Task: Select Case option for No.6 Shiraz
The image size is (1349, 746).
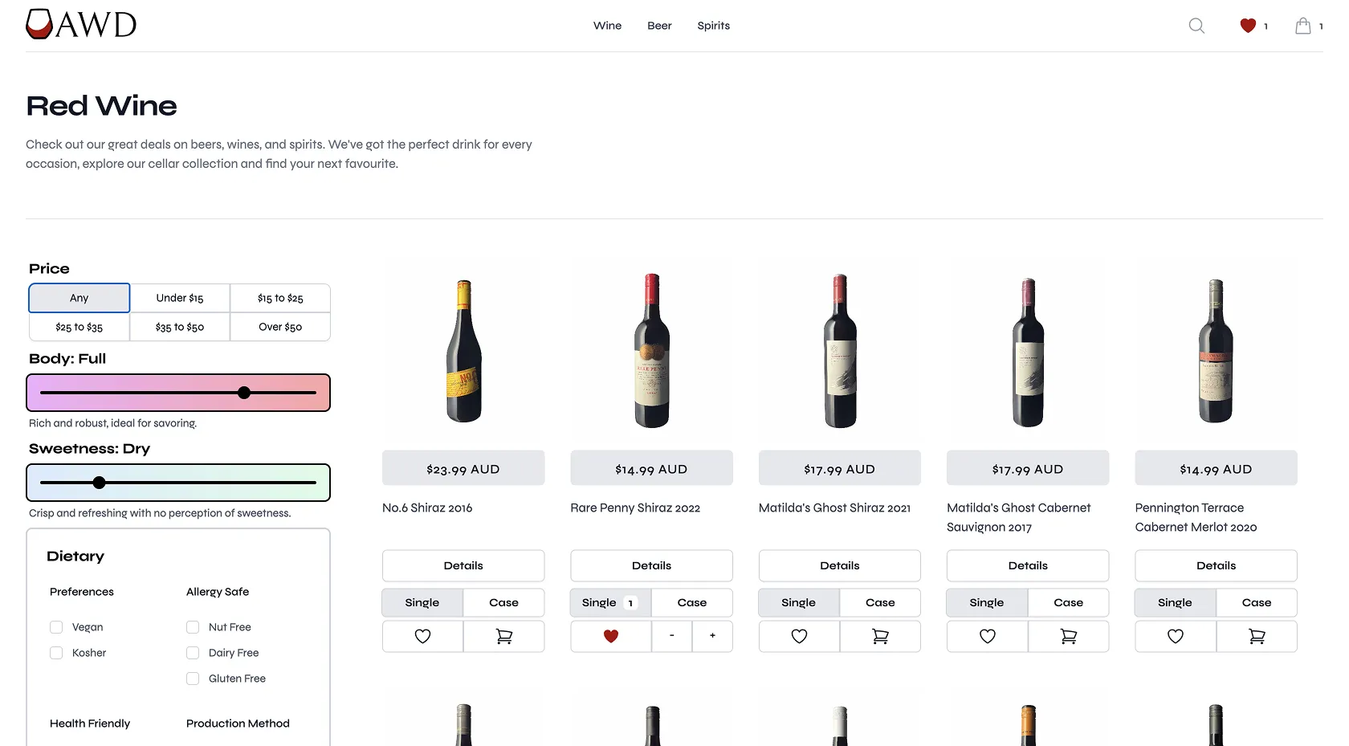Action: [503, 602]
